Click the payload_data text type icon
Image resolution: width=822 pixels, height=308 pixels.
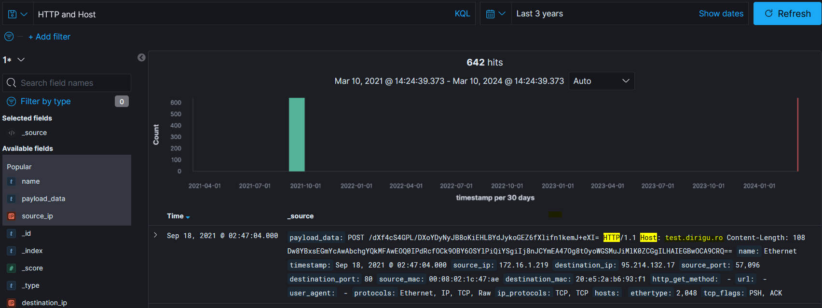(12, 199)
